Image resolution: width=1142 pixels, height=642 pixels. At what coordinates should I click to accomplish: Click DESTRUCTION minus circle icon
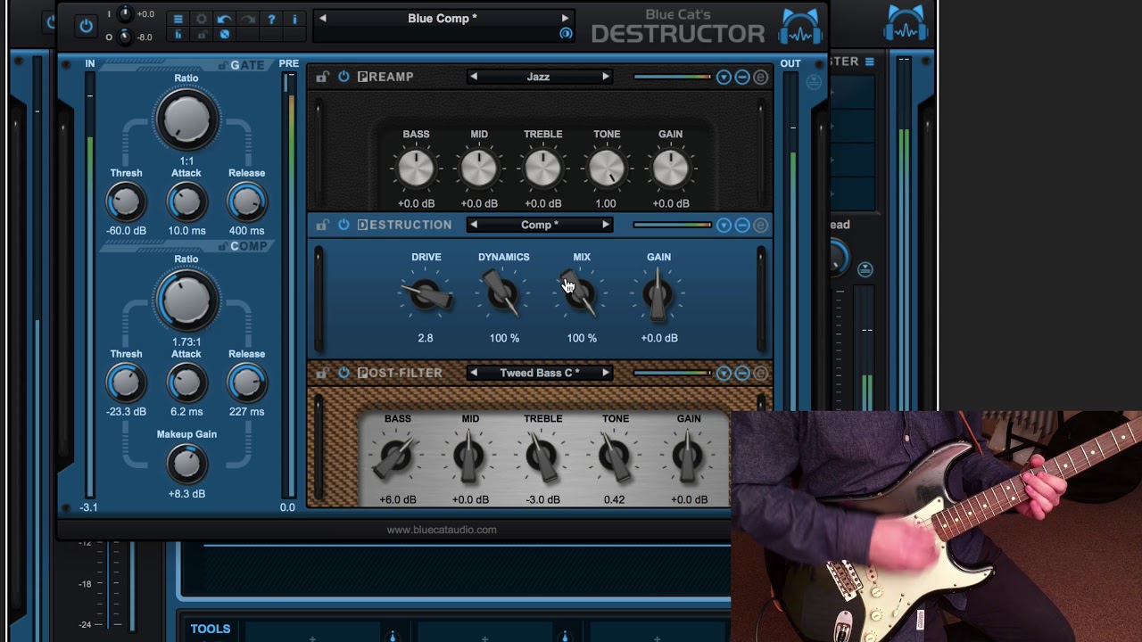(x=742, y=226)
